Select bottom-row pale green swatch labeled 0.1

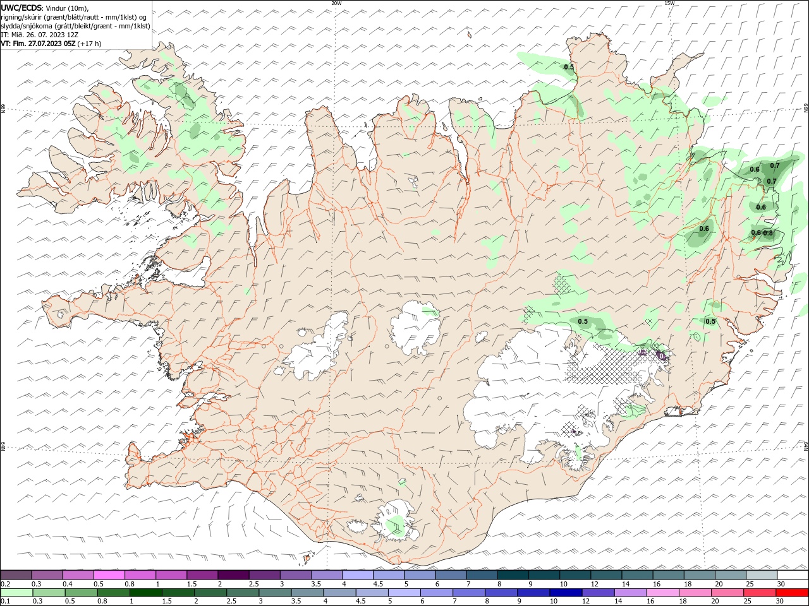[x=17, y=593]
